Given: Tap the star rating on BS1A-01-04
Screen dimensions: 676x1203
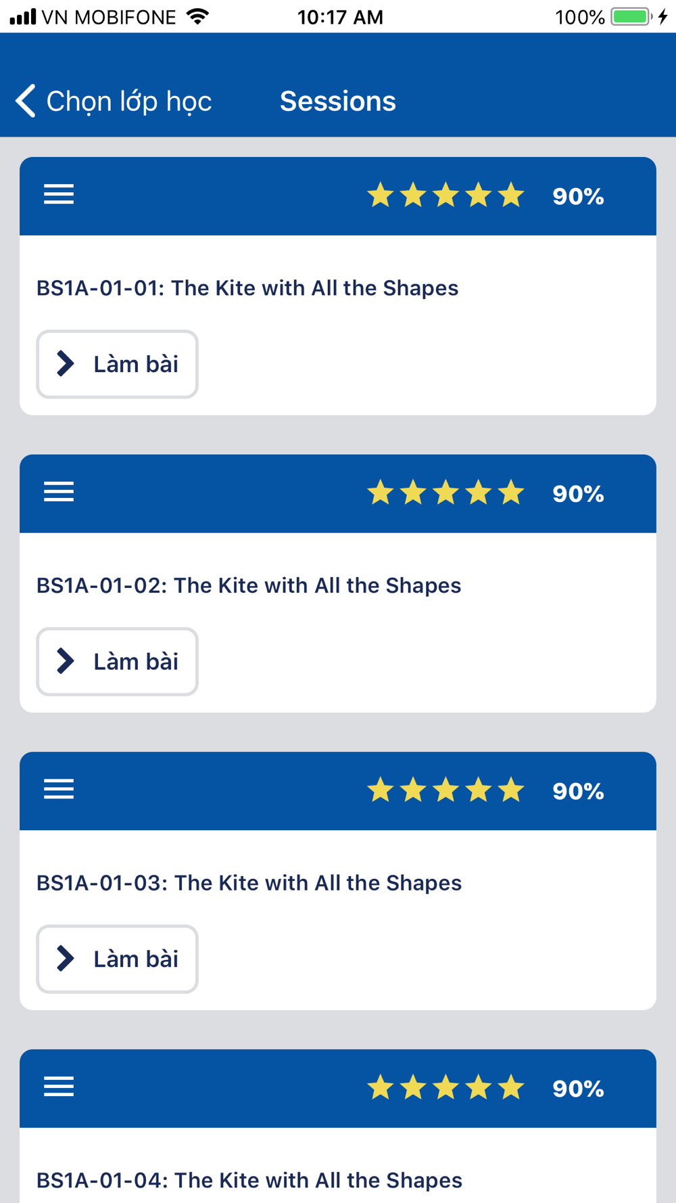Looking at the screenshot, I should point(445,1088).
